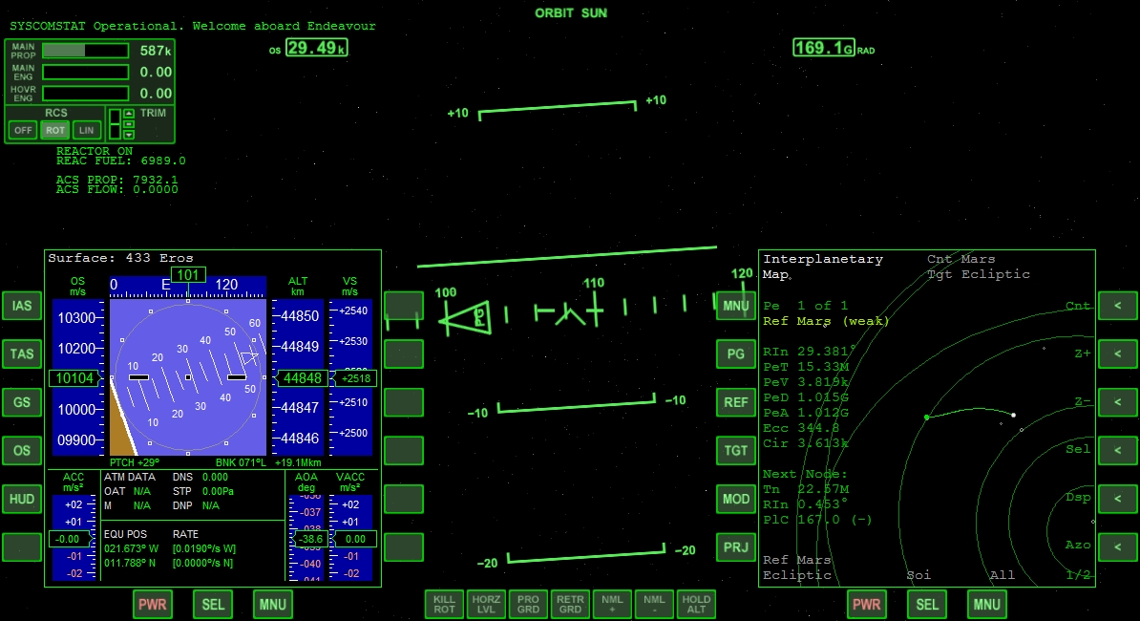Select OS mode on Surface MFD
Image resolution: width=1140 pixels, height=621 pixels.
coord(22,450)
